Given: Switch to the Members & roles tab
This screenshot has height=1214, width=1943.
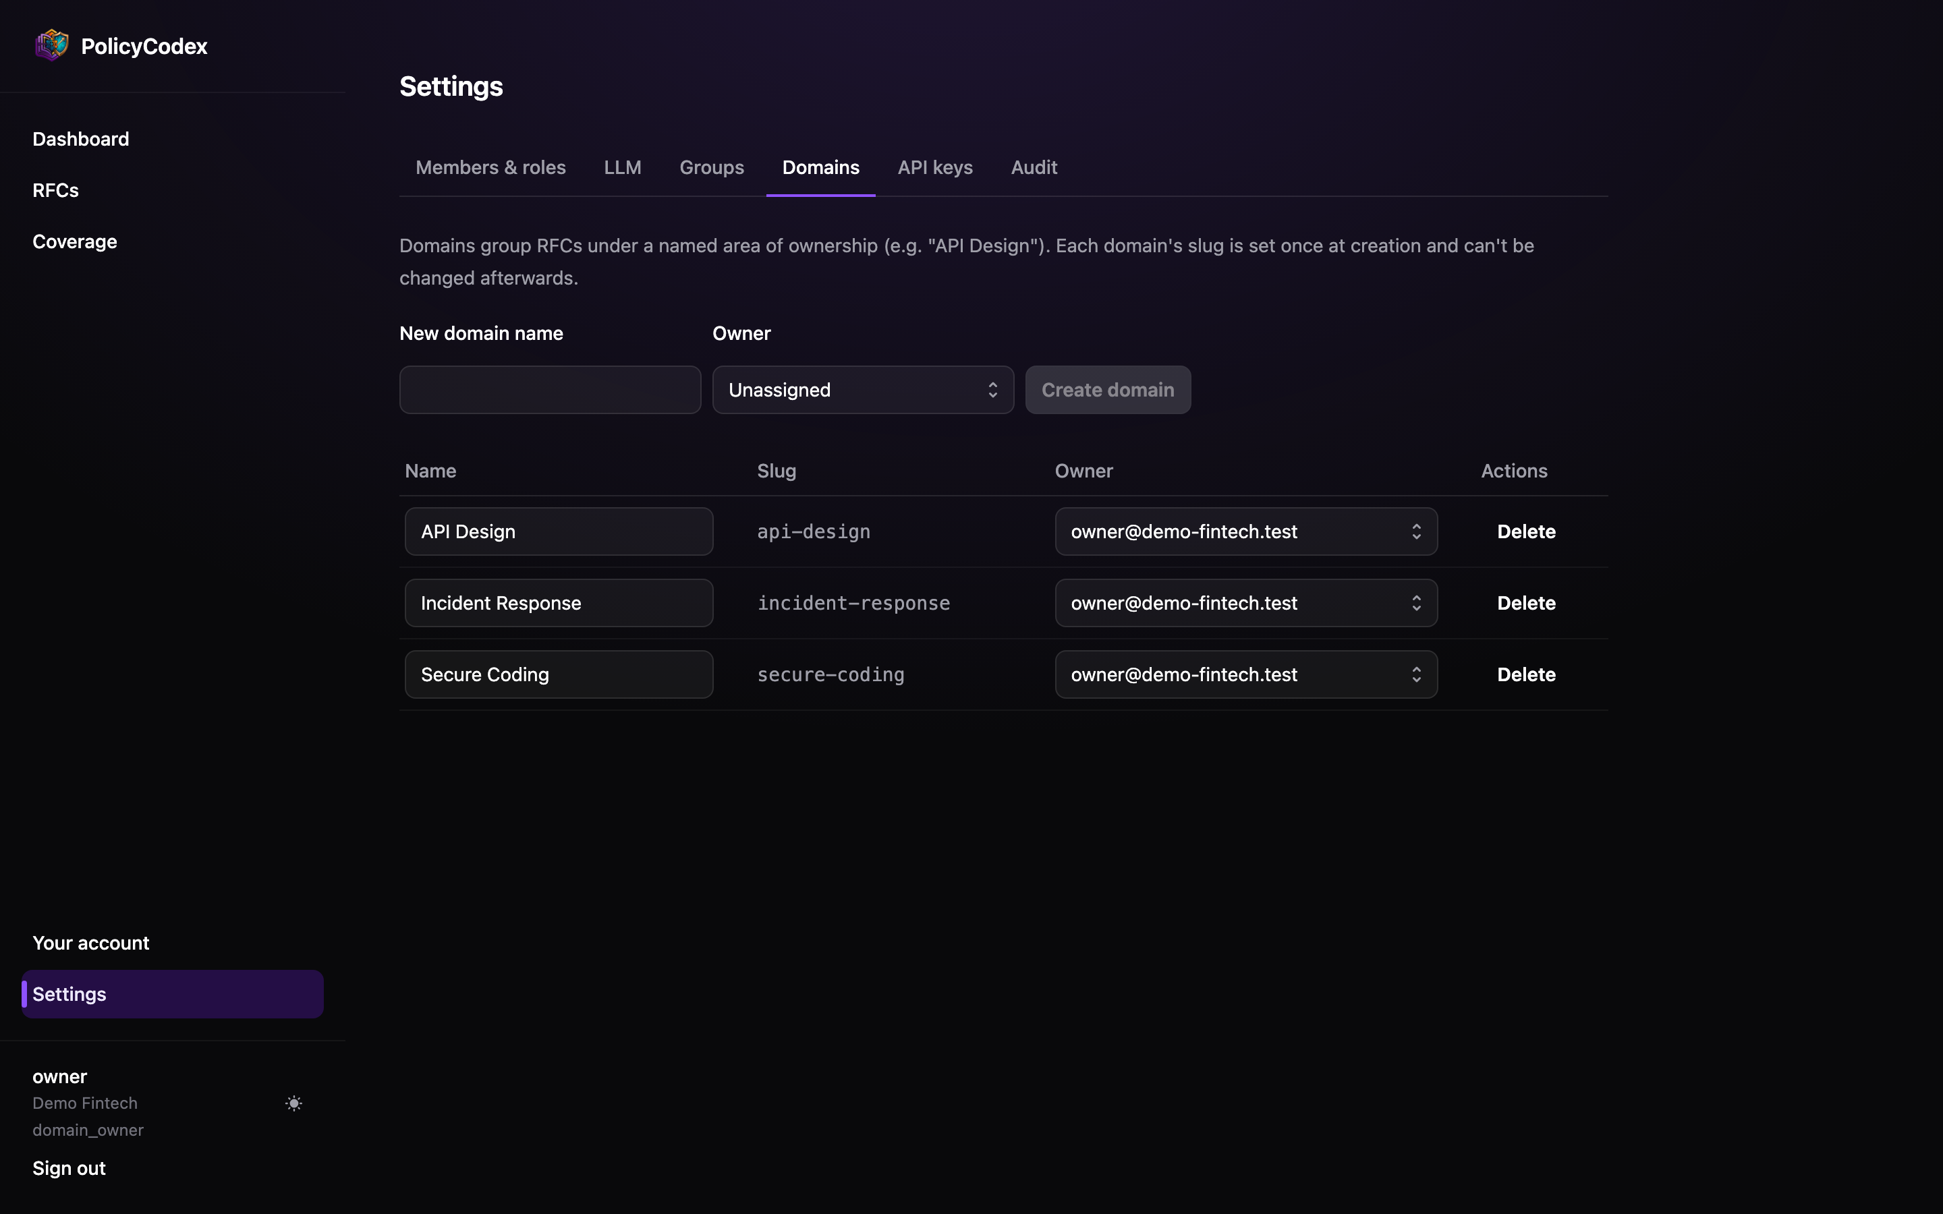Looking at the screenshot, I should coord(490,168).
